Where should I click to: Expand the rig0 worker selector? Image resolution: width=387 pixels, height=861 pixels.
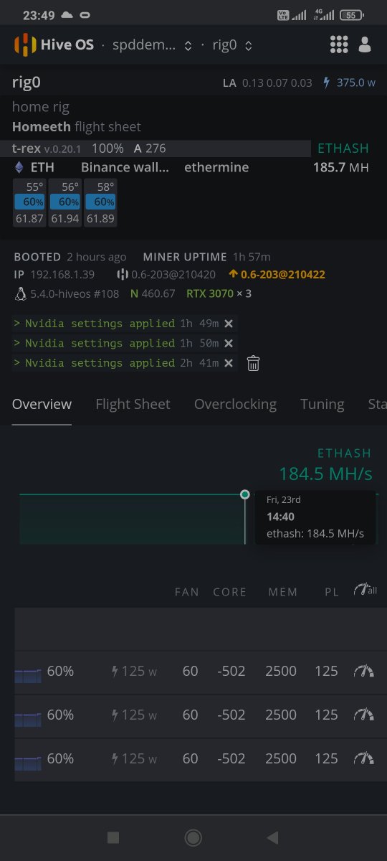[232, 45]
